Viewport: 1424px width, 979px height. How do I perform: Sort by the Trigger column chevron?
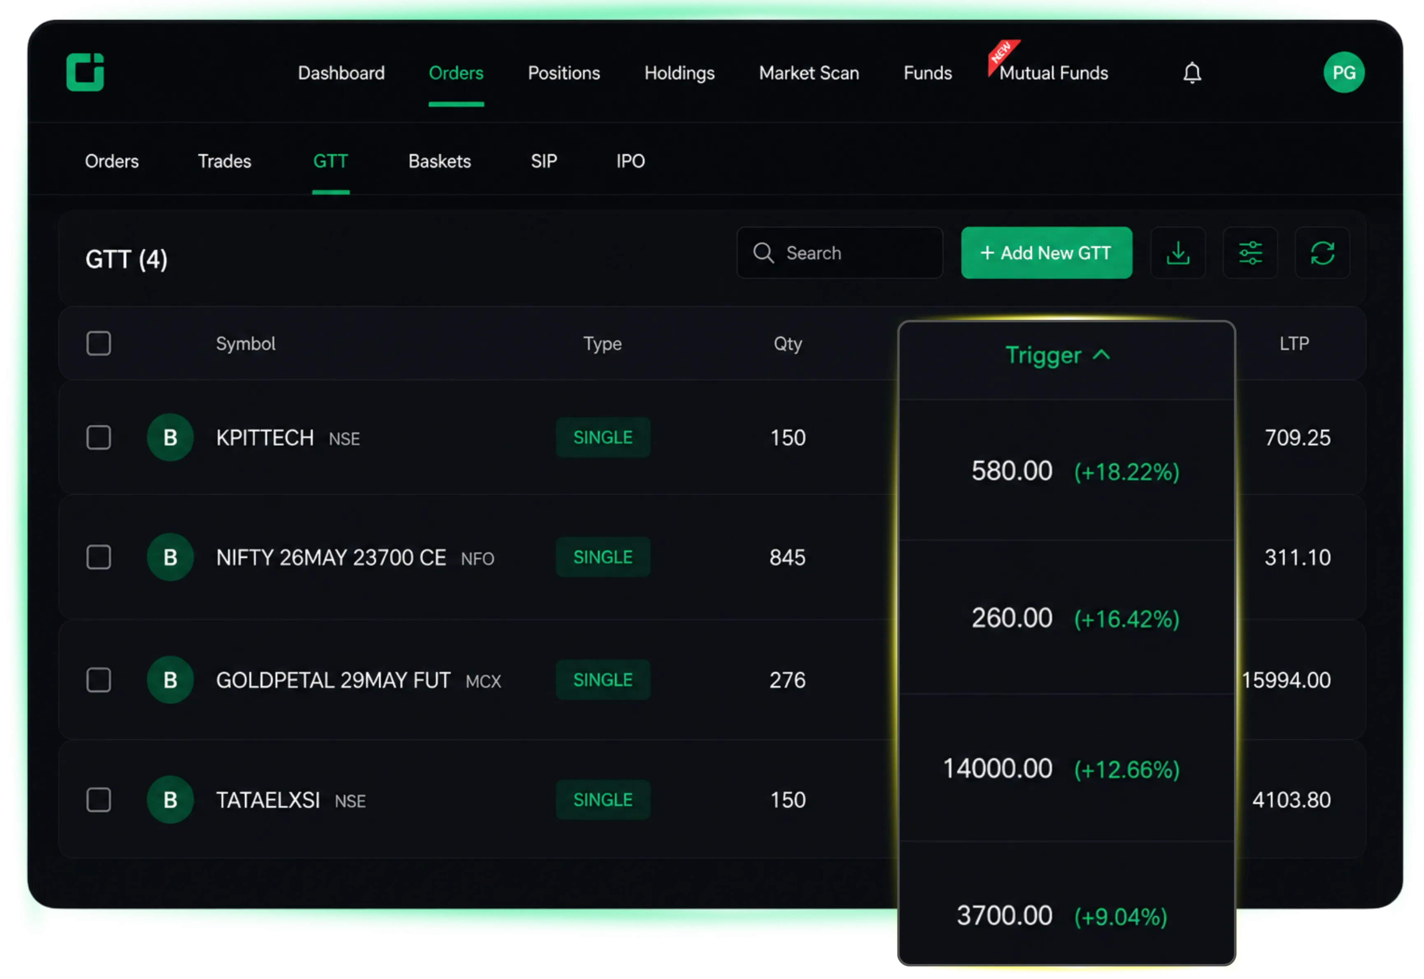point(1101,355)
